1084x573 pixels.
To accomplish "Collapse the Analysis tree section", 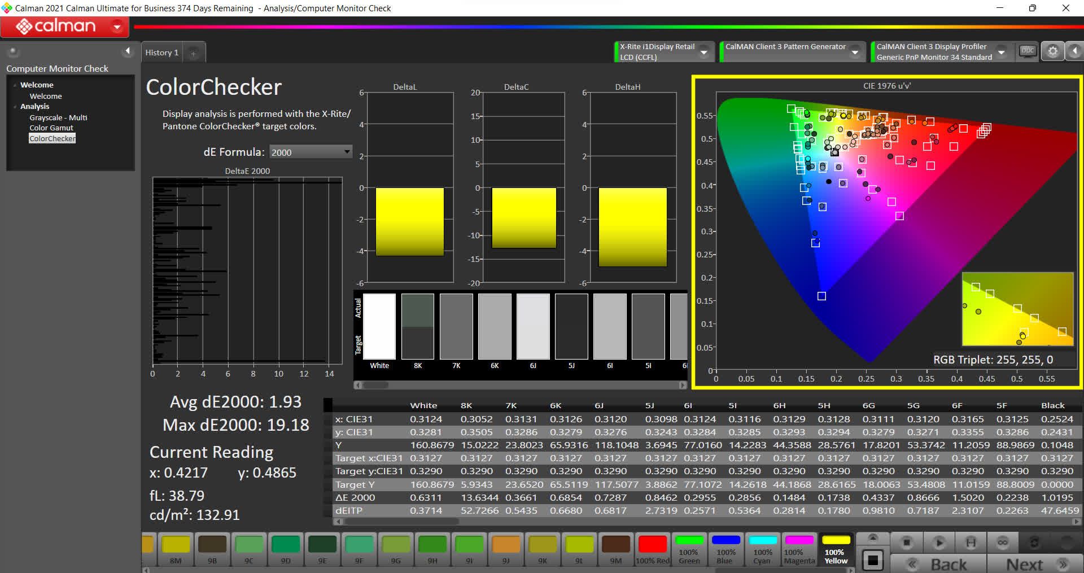I will (x=15, y=107).
